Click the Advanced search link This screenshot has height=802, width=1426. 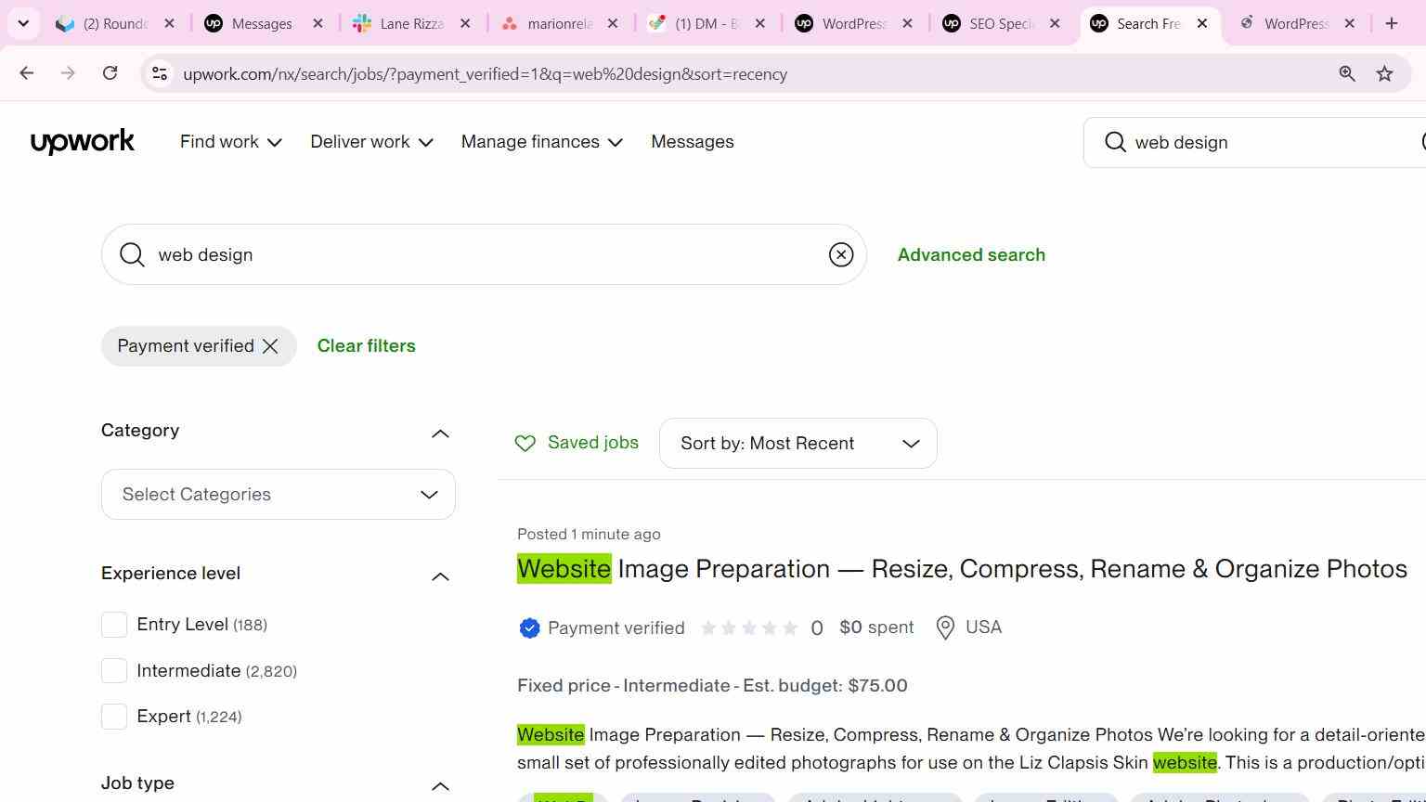pos(971,254)
